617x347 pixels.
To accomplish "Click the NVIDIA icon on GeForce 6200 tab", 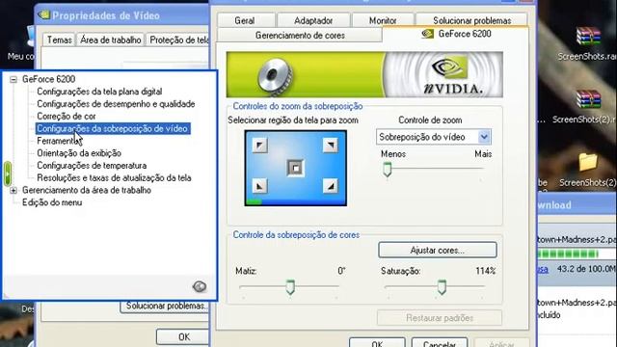I will tap(427, 34).
